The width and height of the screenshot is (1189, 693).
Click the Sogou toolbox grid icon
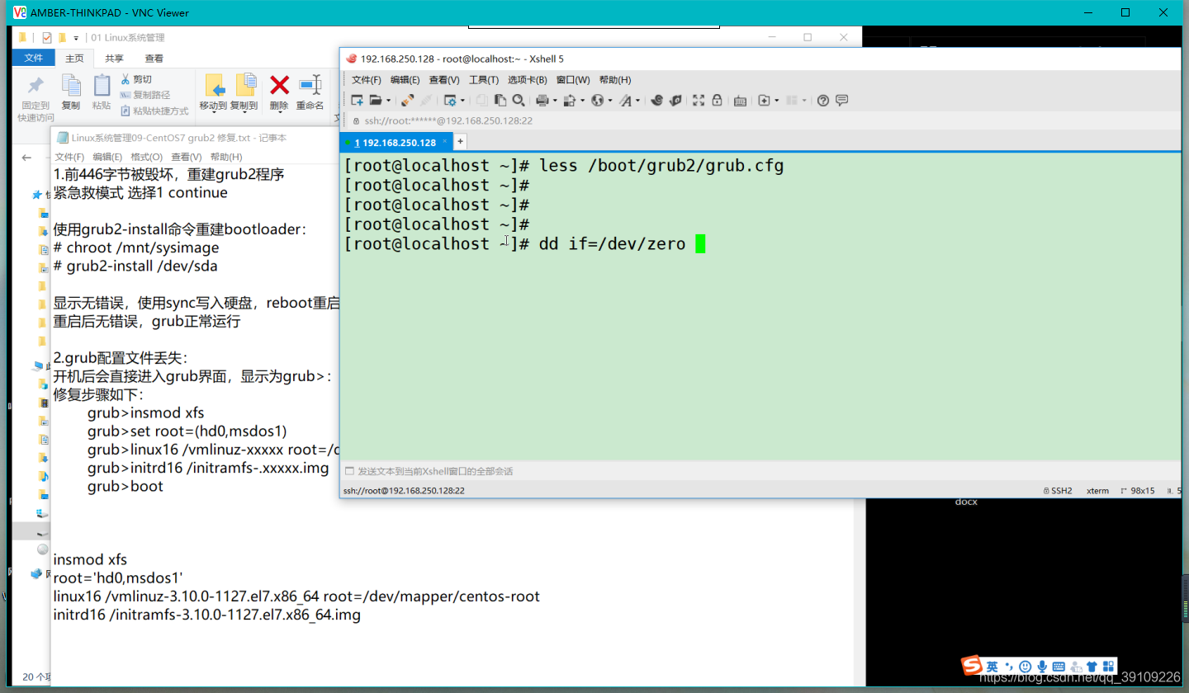[1106, 666]
